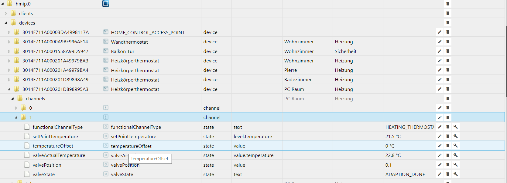Expand channel 0 folder
This screenshot has height=183, width=507.
tap(16, 108)
